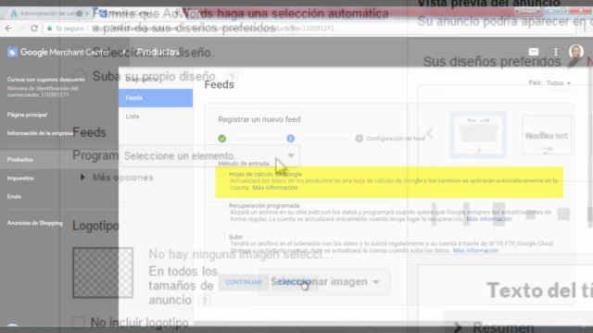This screenshot has width=593, height=333.
Task: Select the Headline text design thumbnail
Action: pyautogui.click(x=547, y=135)
